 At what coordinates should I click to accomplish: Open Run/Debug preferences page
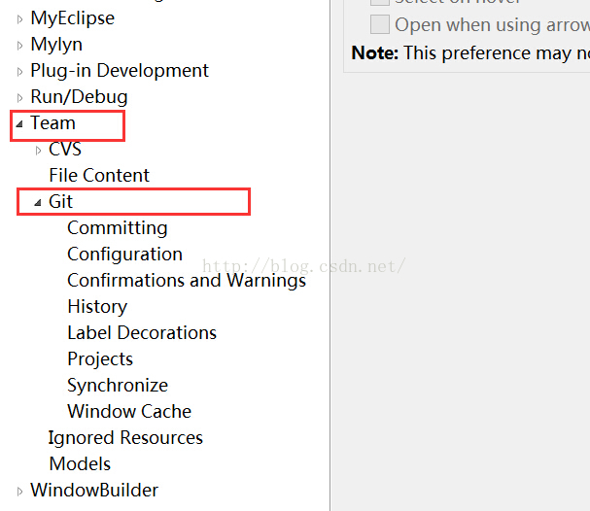coord(80,97)
